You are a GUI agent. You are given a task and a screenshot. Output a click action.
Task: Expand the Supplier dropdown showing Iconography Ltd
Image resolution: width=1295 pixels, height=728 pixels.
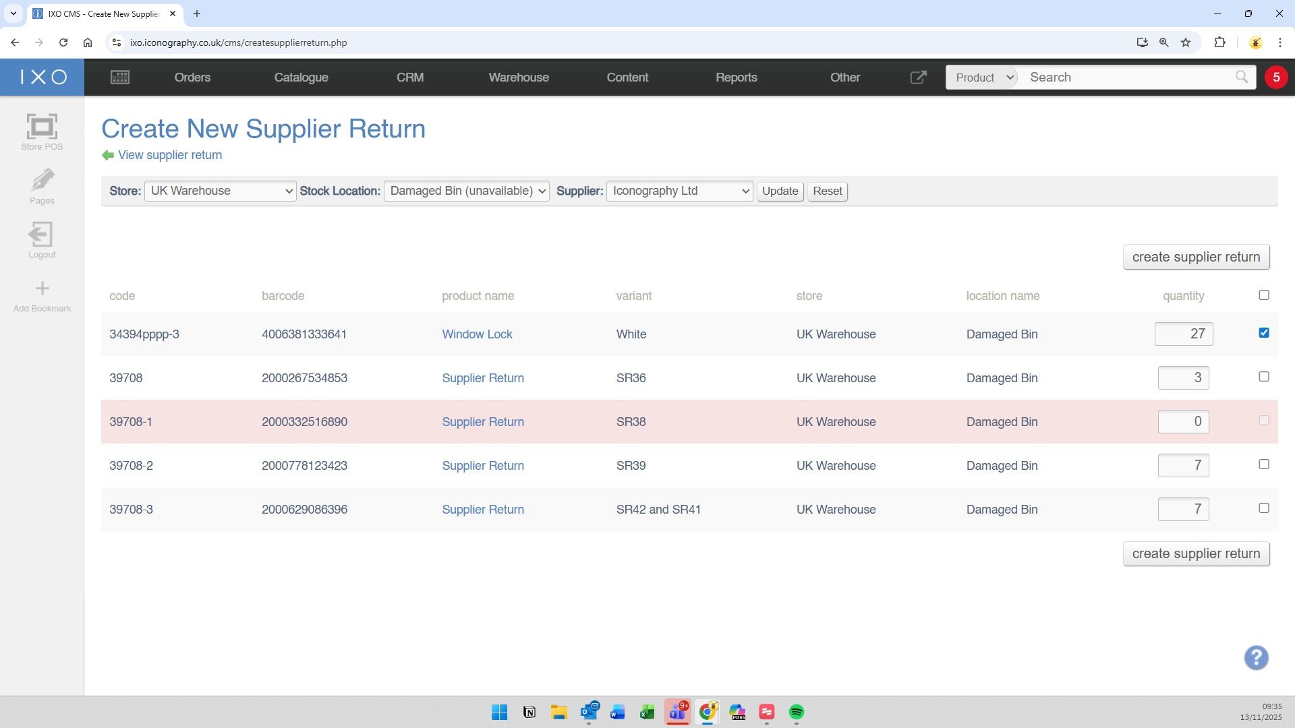click(x=679, y=191)
